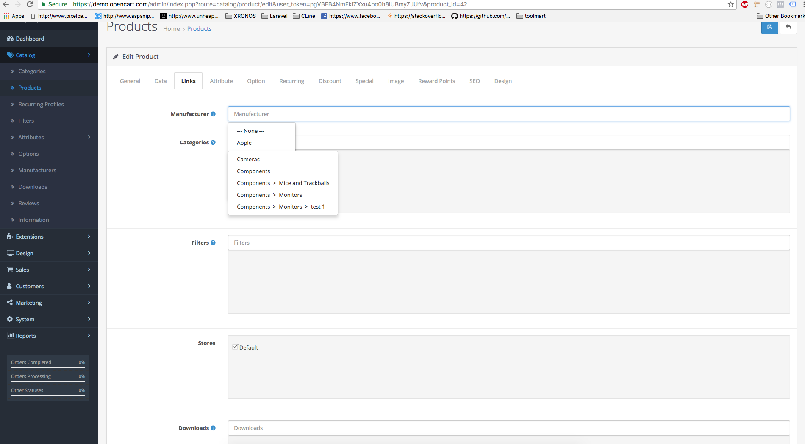Expand the Attributes submenu chevron
805x444 pixels.
pos(89,137)
